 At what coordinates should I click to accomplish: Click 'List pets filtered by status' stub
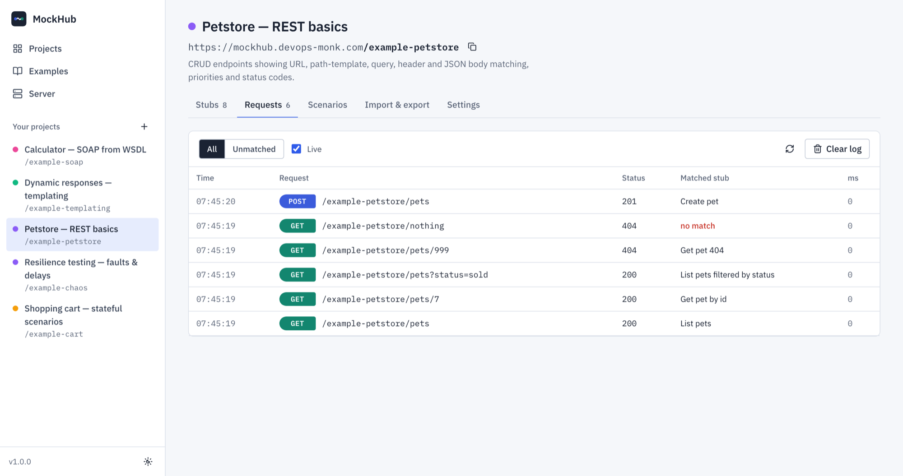727,275
